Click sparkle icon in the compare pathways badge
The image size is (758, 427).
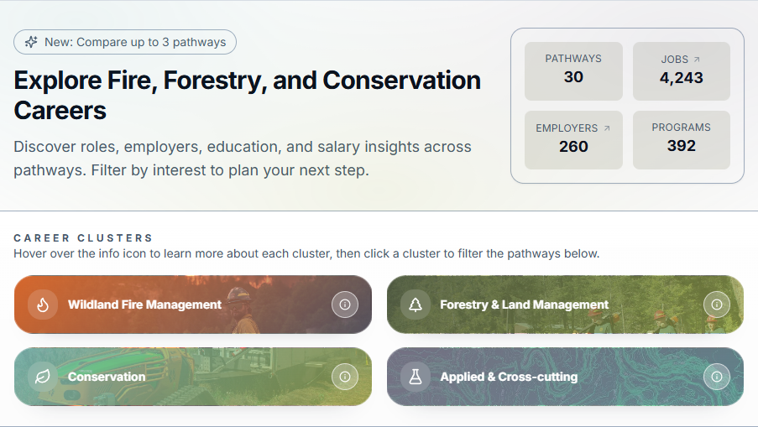(x=31, y=42)
